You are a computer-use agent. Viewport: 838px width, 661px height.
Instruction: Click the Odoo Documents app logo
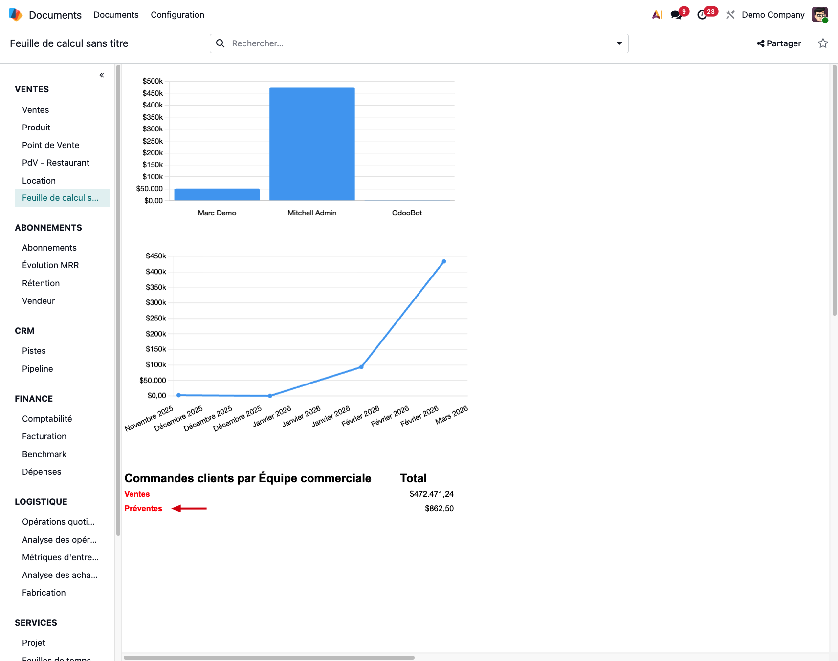click(16, 15)
